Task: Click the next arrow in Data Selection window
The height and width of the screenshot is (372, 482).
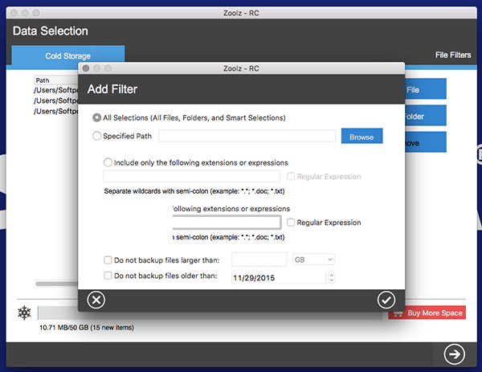Action: tap(454, 354)
